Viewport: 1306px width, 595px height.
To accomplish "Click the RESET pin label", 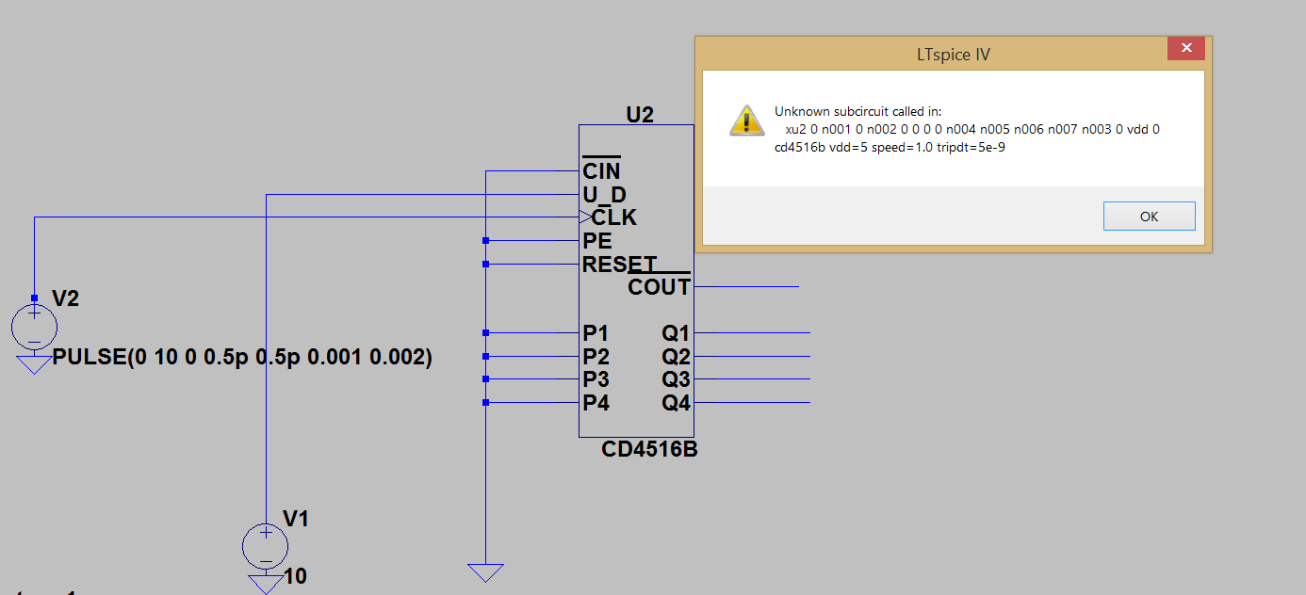I will tap(619, 265).
